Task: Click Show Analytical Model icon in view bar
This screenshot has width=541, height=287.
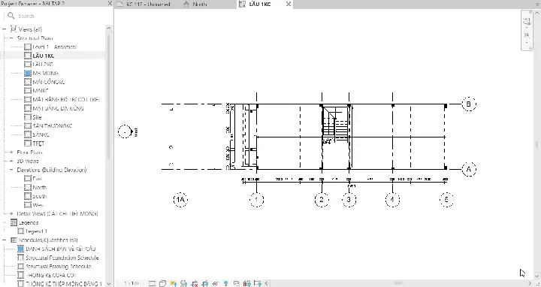Action: point(247,283)
